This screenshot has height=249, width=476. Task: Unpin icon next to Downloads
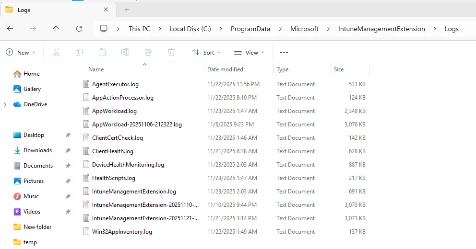point(68,150)
